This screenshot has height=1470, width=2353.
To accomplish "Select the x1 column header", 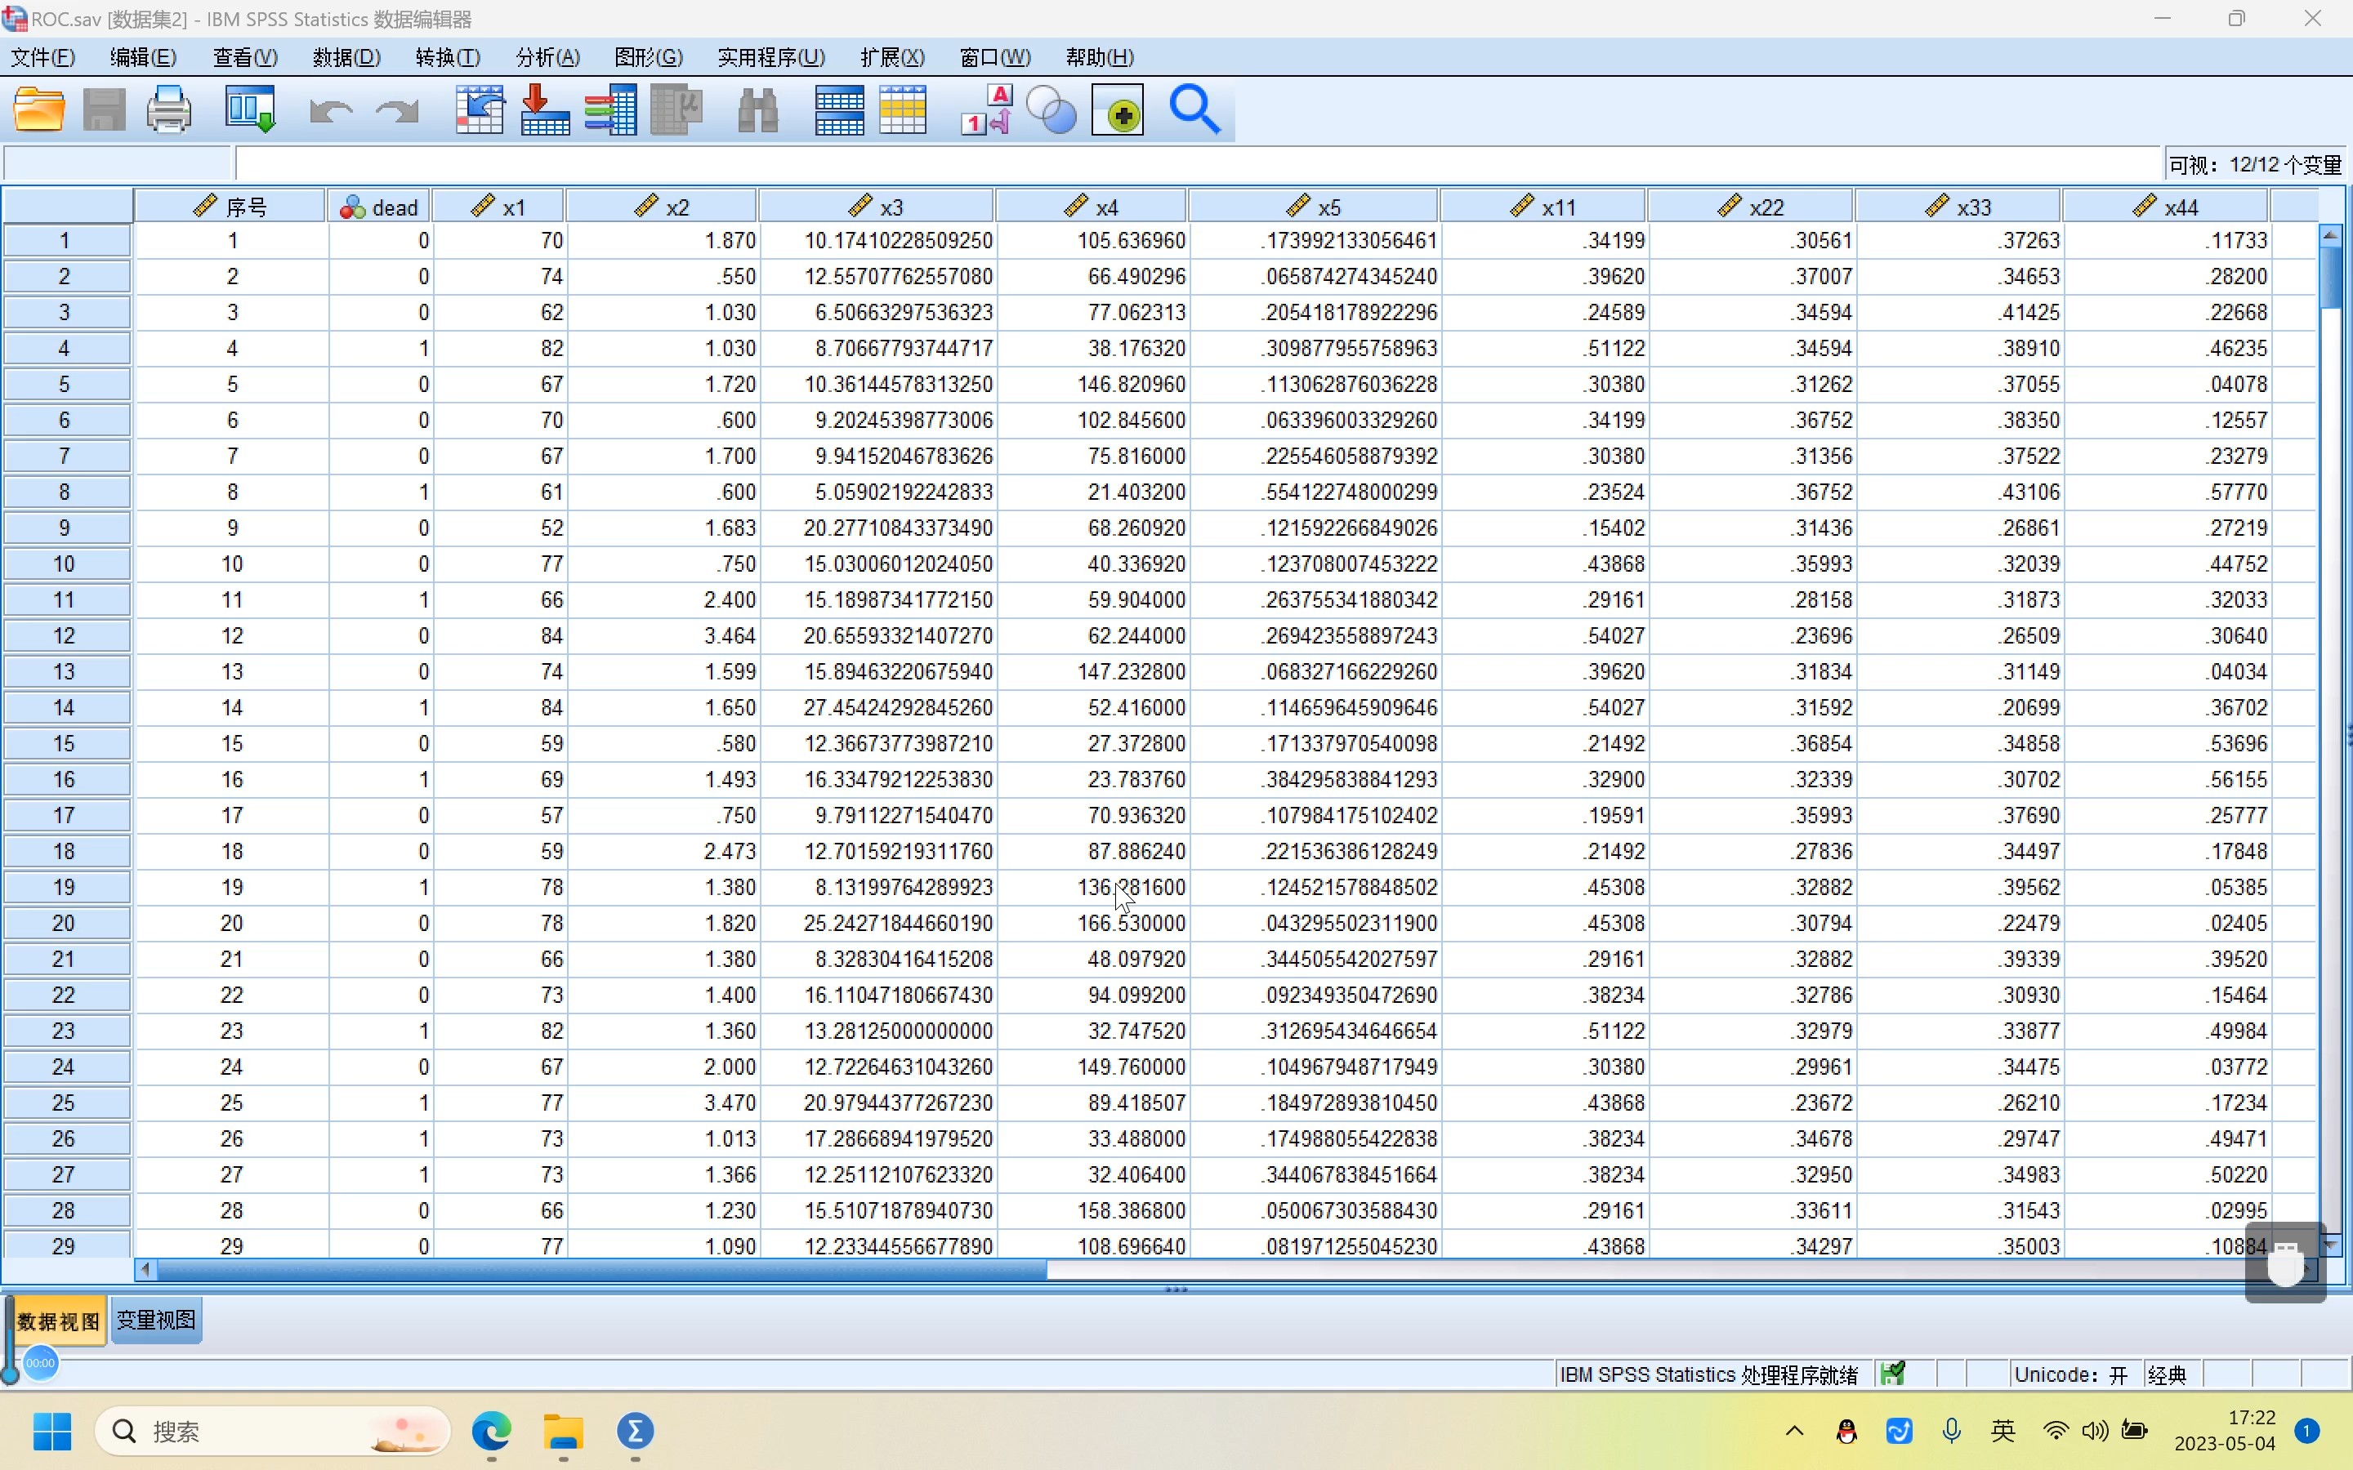I will 498,207.
